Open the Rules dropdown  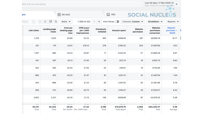pos(66,22)
